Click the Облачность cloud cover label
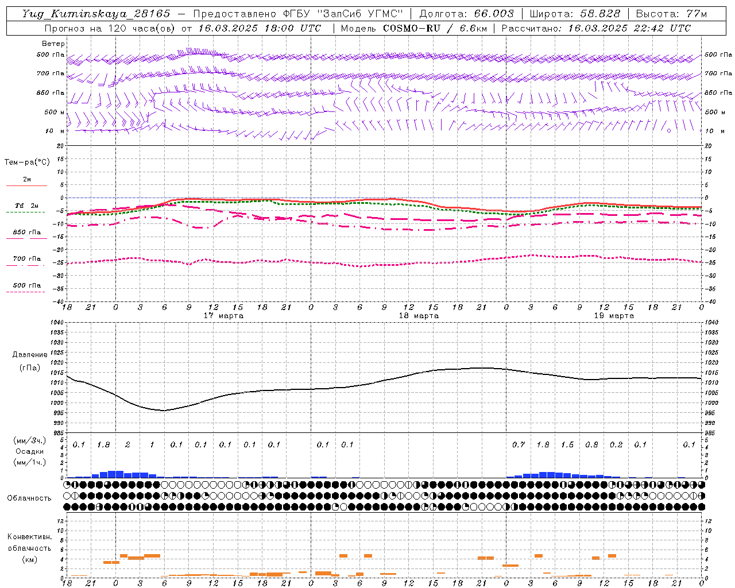Viewport: 735px width, 588px height. click(29, 498)
